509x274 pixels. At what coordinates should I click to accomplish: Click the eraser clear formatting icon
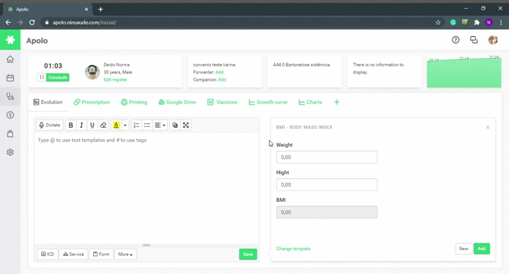tap(103, 125)
